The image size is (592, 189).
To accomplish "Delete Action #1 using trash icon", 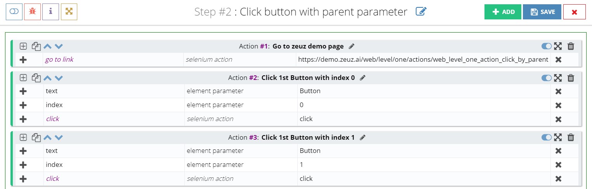I will pos(571,47).
